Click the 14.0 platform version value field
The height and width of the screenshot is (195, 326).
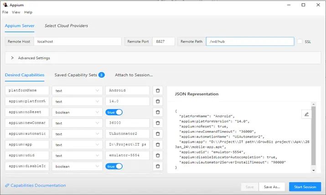point(128,101)
